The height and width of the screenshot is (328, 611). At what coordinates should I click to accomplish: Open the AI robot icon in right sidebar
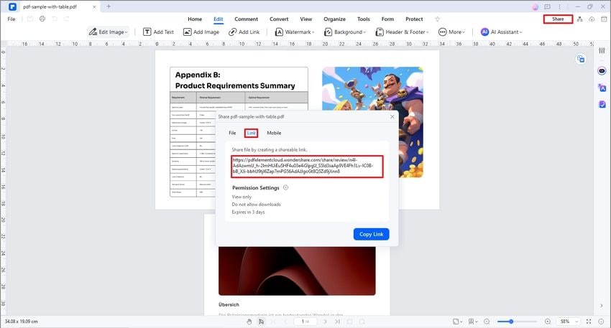pyautogui.click(x=602, y=71)
